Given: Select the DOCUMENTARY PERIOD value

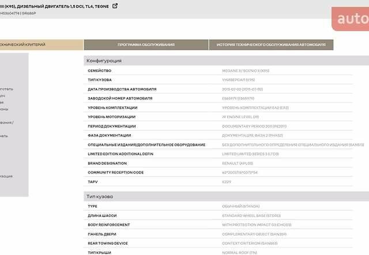Looking at the screenshot, I should tap(254, 126).
